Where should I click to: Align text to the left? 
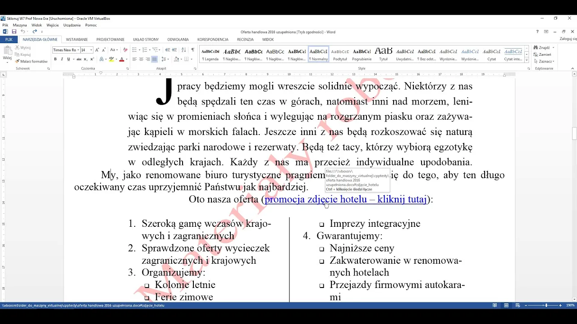click(x=134, y=59)
